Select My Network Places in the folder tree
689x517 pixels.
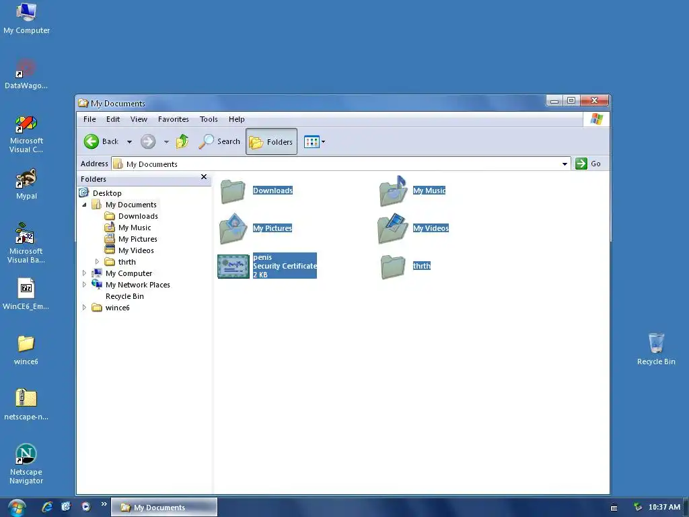click(x=137, y=285)
